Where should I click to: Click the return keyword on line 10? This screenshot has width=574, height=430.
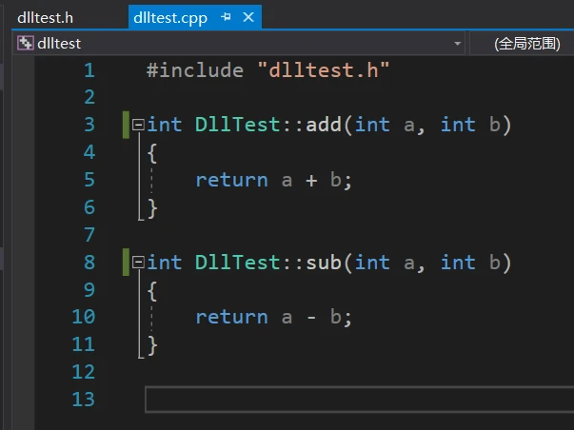click(x=231, y=317)
